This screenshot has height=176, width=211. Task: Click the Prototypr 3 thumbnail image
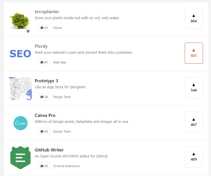[x=20, y=88]
